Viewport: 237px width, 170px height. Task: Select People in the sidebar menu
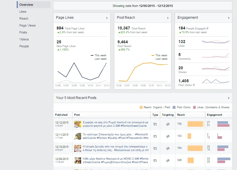(24, 46)
